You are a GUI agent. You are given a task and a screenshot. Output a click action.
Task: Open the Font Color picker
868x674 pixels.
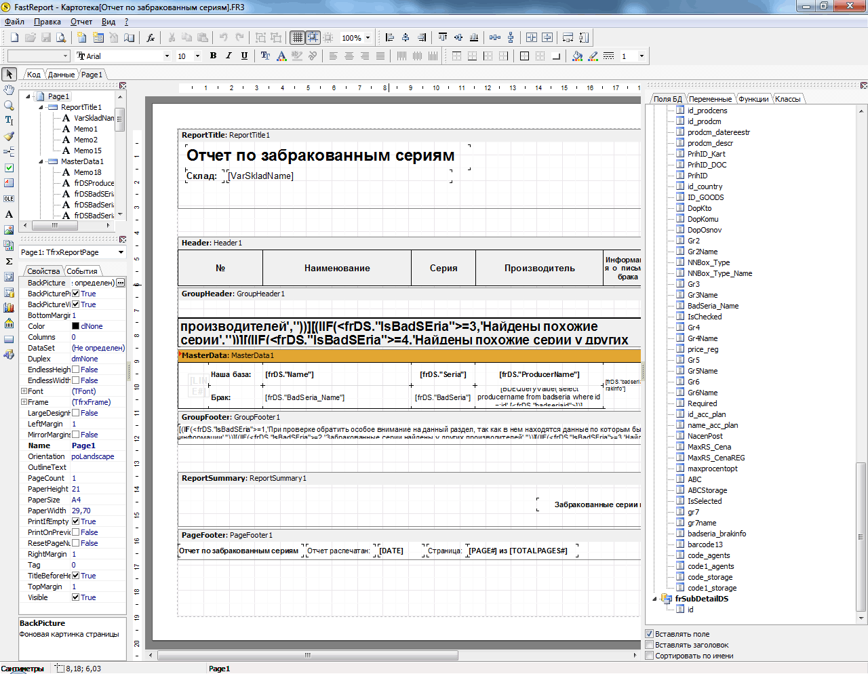(281, 56)
